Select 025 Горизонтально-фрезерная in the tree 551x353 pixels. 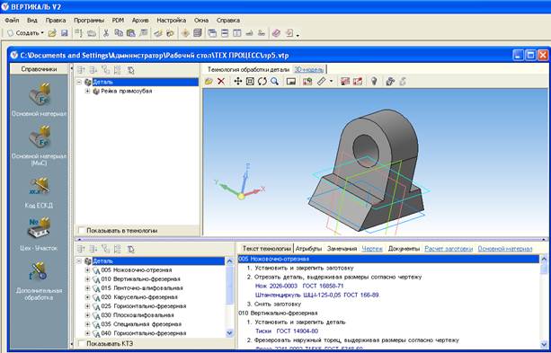144,306
